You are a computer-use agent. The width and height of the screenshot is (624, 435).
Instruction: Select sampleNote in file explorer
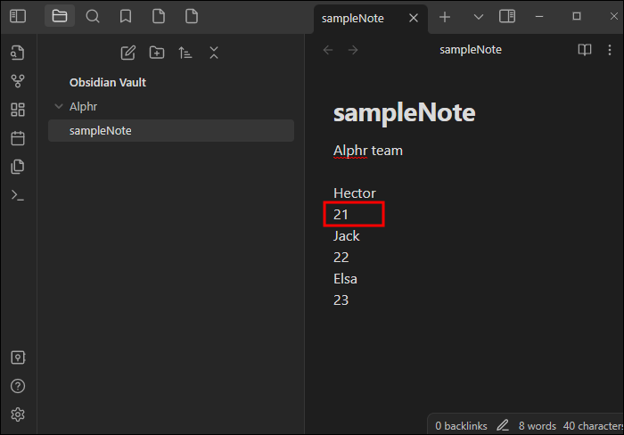pos(100,131)
